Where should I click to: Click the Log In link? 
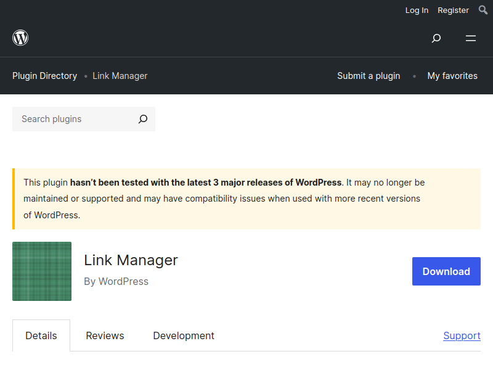[417, 10]
